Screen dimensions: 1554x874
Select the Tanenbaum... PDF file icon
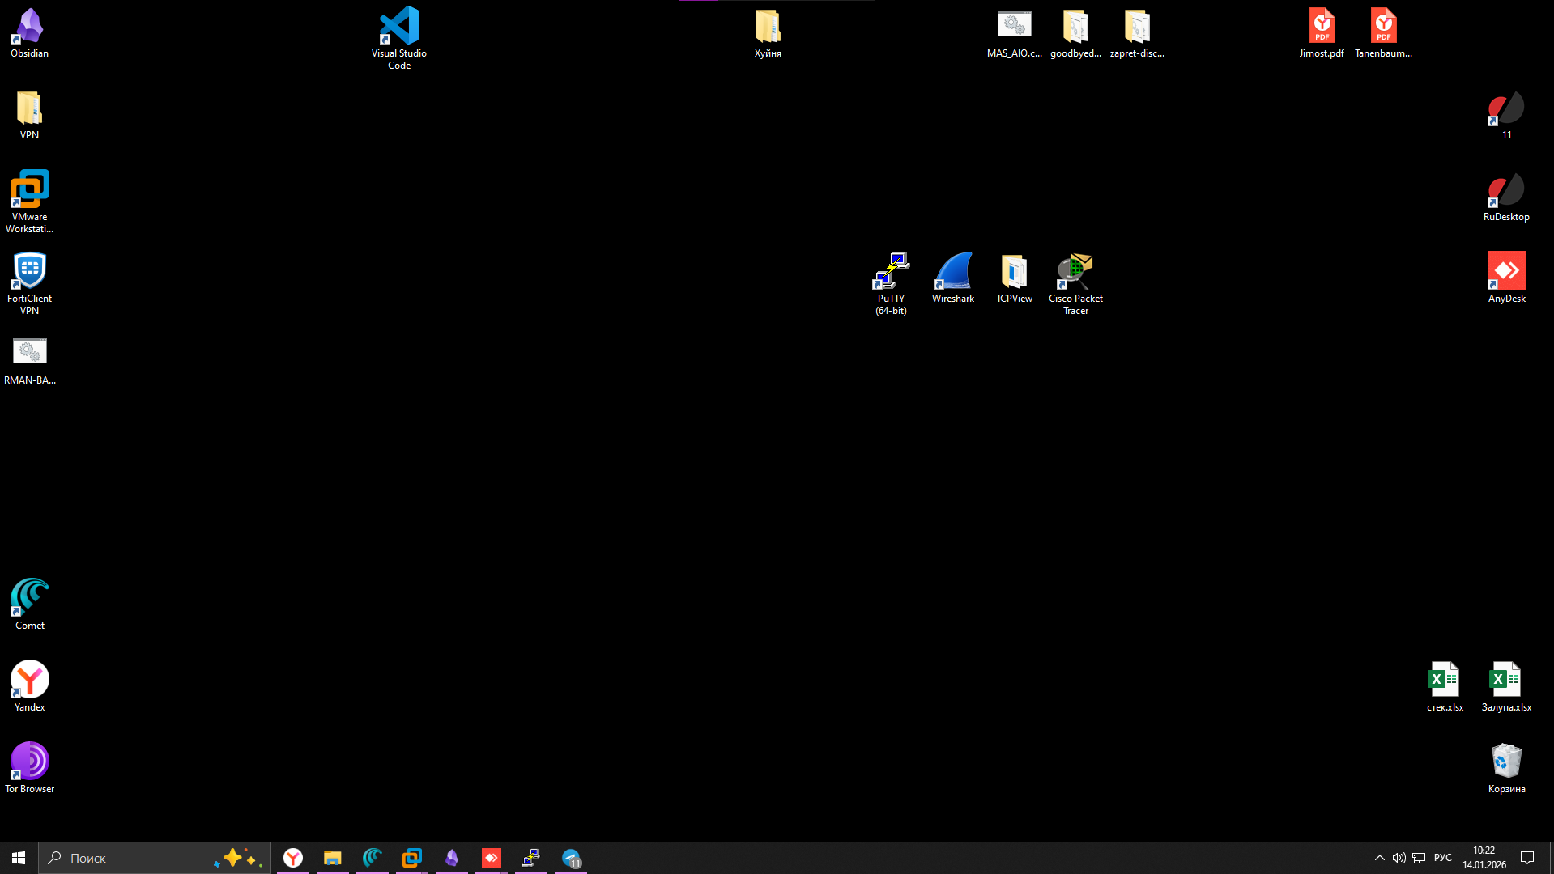(x=1384, y=33)
